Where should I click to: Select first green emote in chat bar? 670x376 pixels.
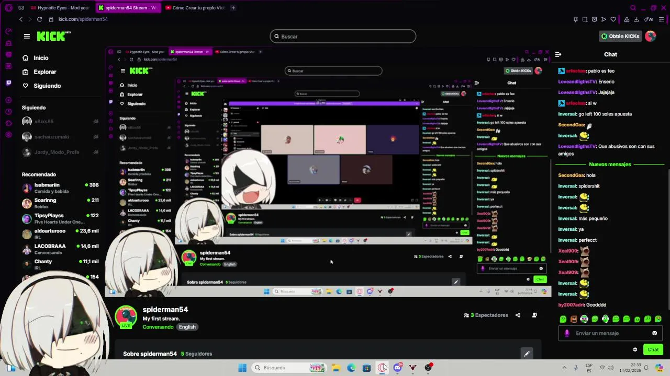click(x=563, y=319)
